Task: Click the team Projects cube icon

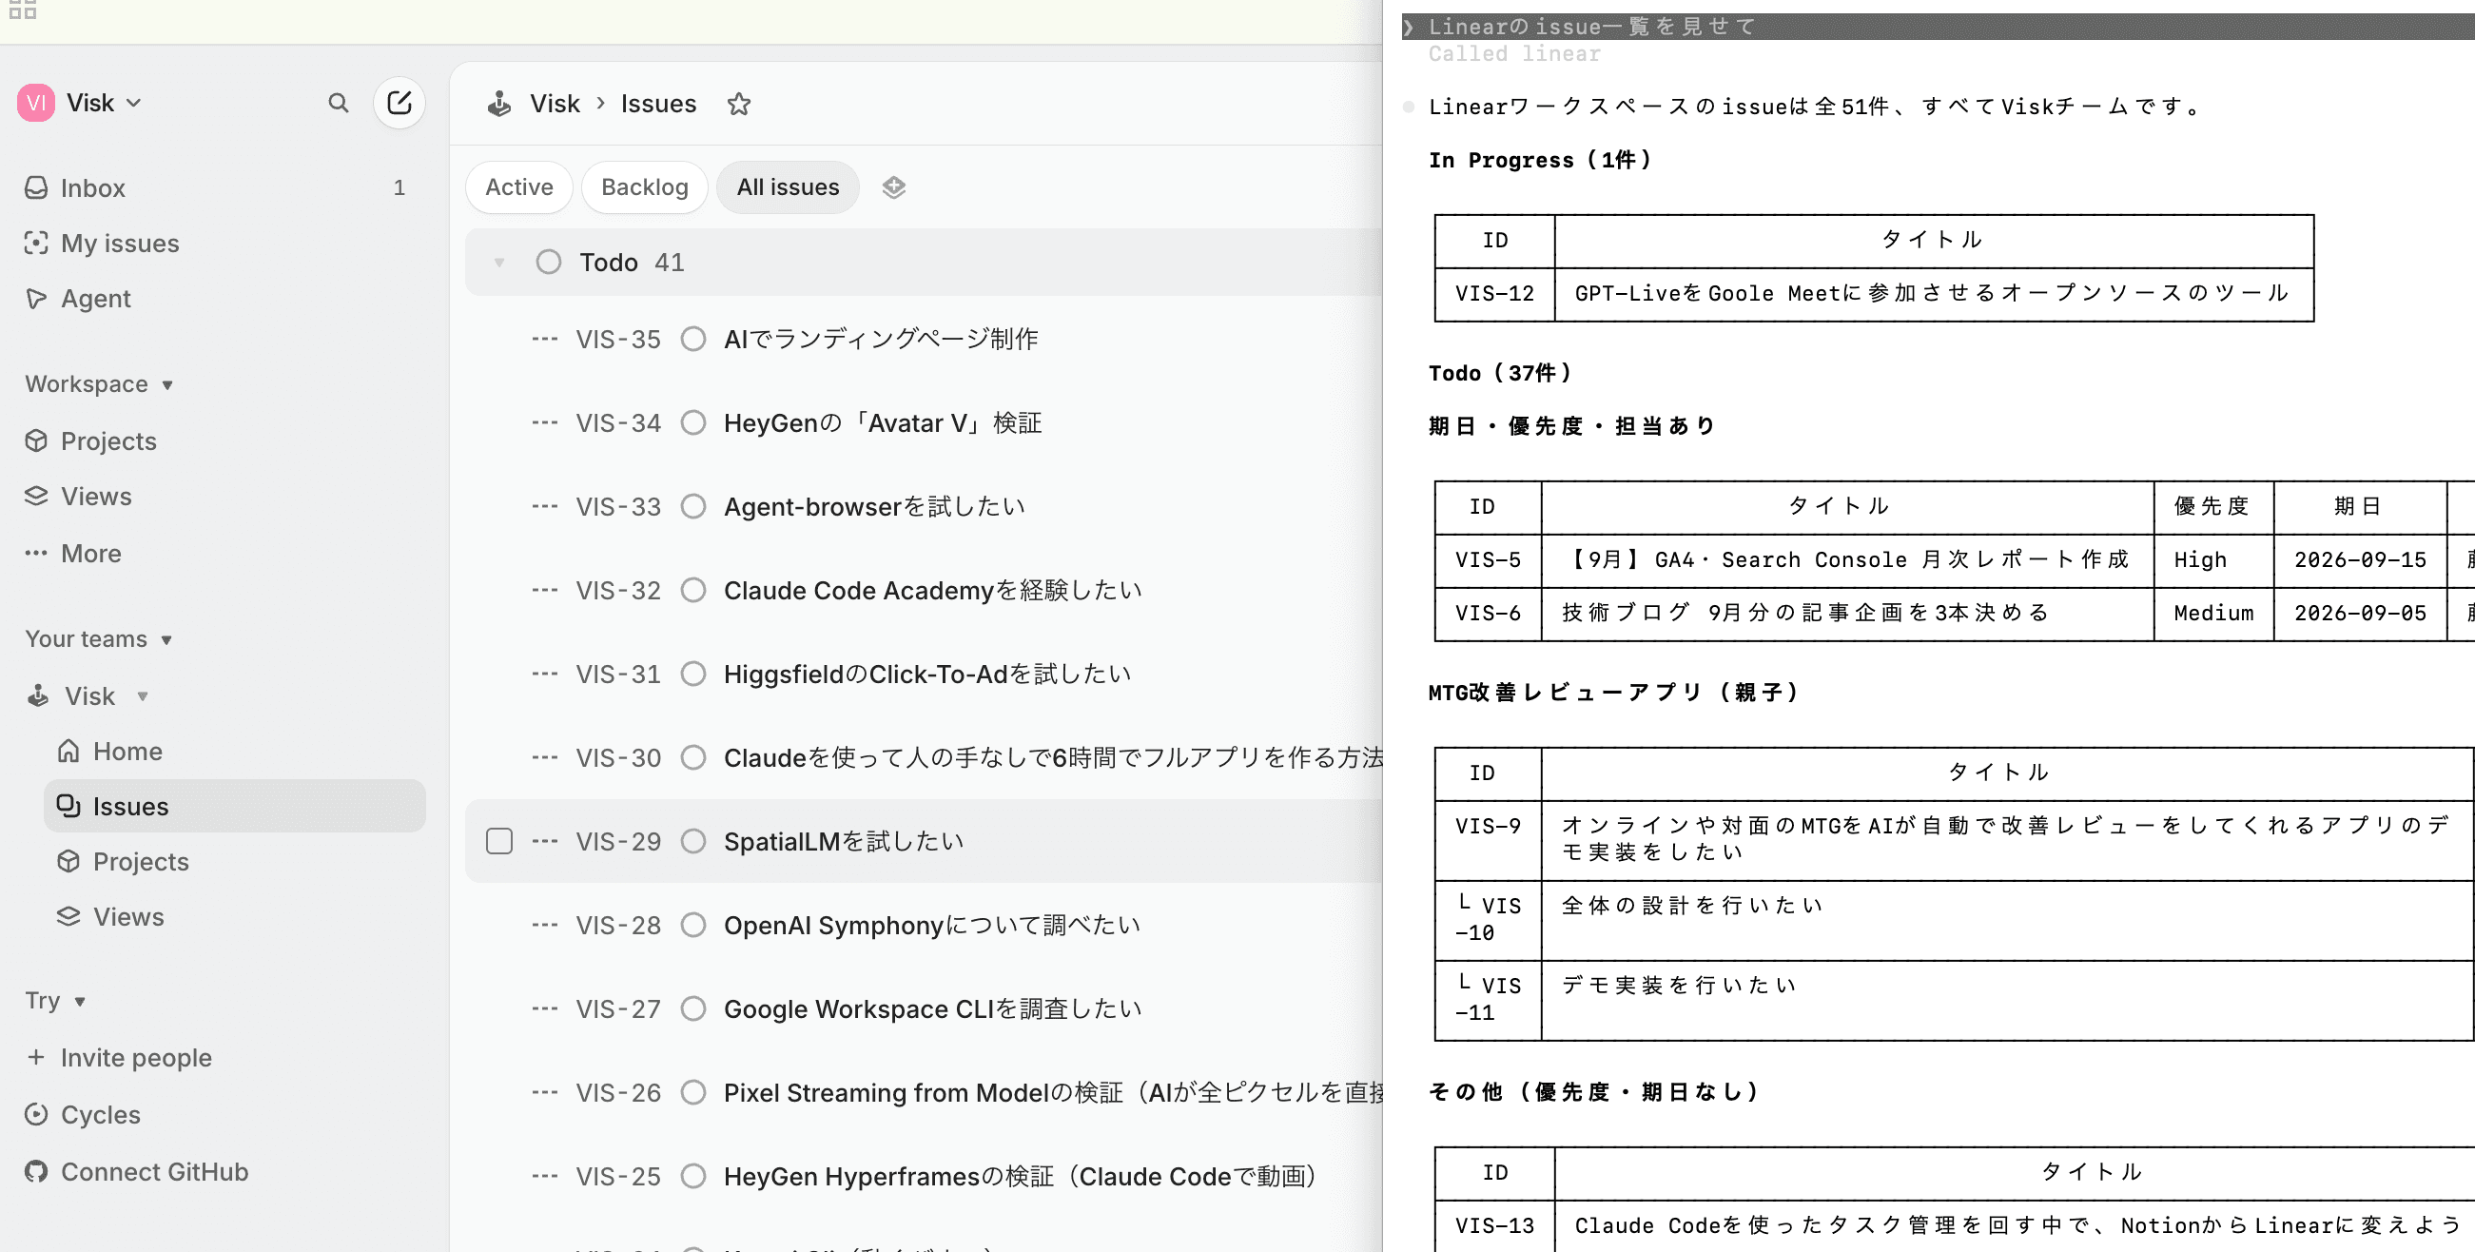Action: (68, 861)
